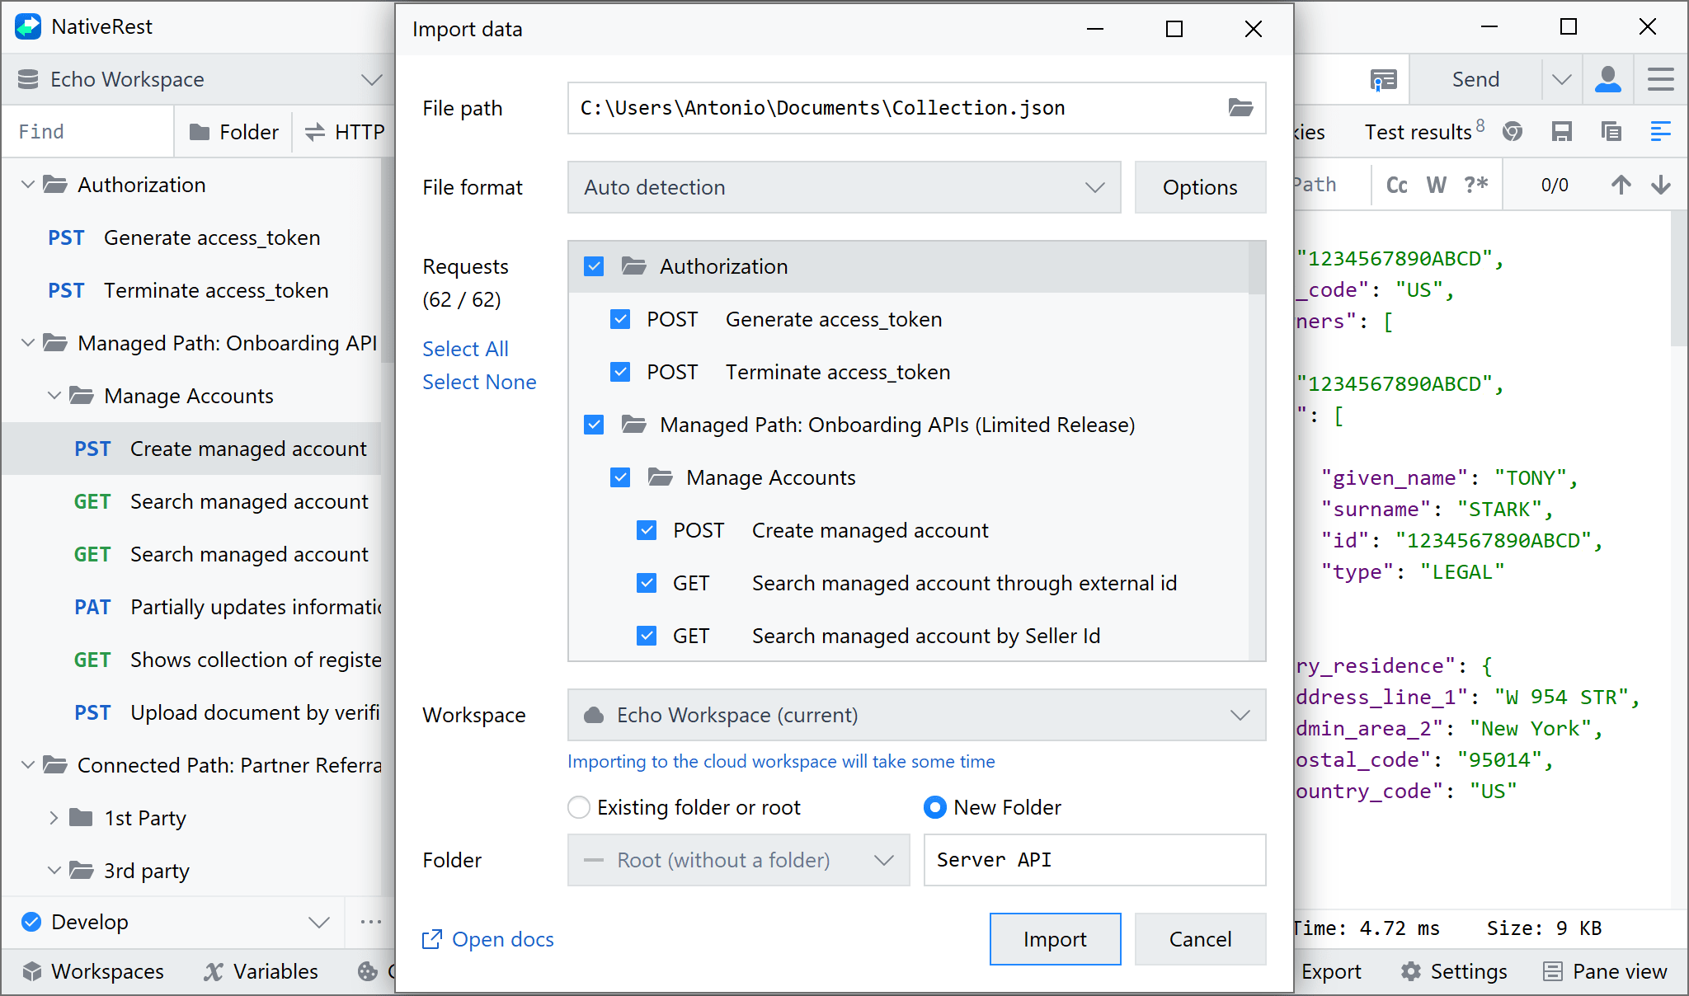Image resolution: width=1689 pixels, height=996 pixels.
Task: Select the New Folder radio button
Action: pyautogui.click(x=935, y=807)
